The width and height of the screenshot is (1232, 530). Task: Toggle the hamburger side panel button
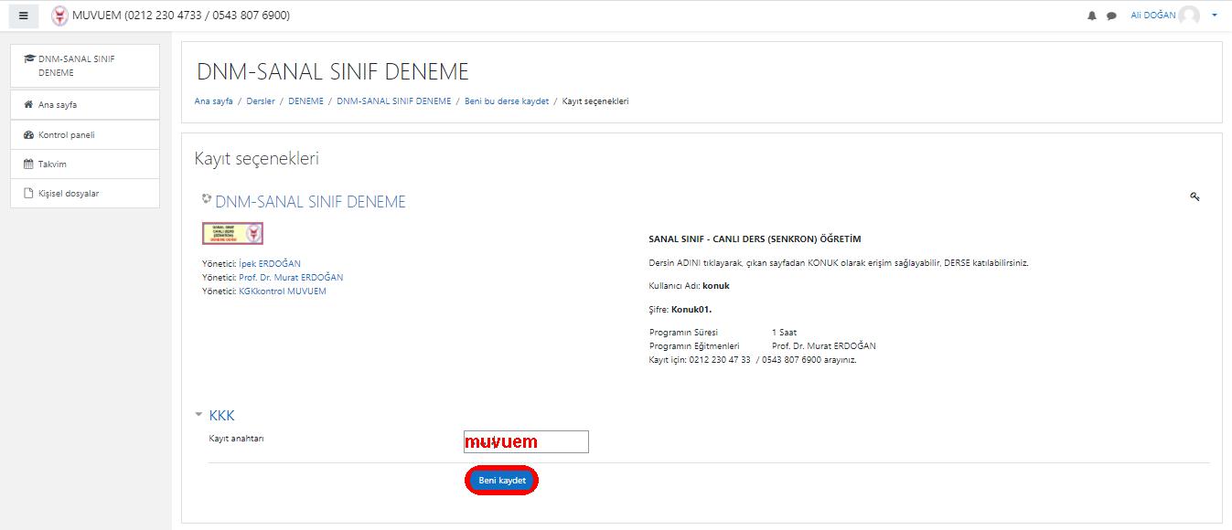24,16
